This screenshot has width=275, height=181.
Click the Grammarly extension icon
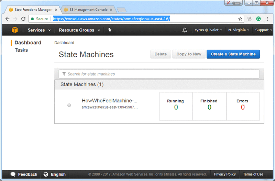tap(258, 19)
